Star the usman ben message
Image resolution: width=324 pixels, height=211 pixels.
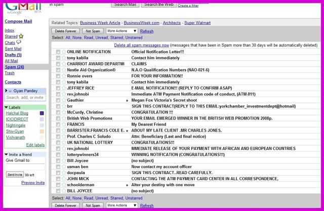[x=64, y=166]
